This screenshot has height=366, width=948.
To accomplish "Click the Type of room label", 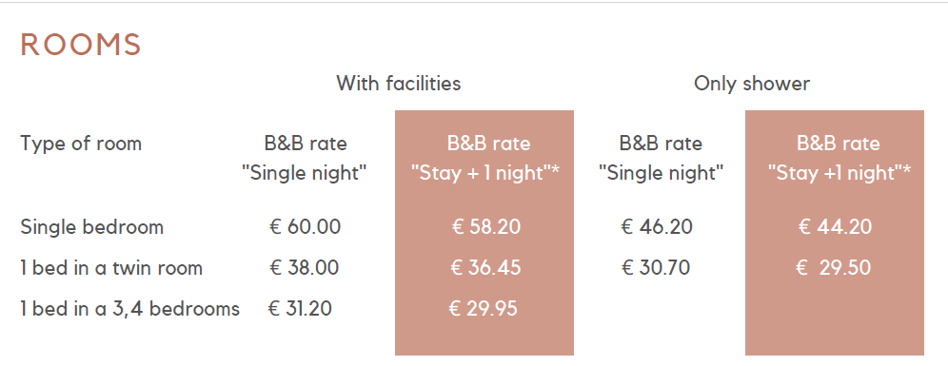I will (x=81, y=144).
